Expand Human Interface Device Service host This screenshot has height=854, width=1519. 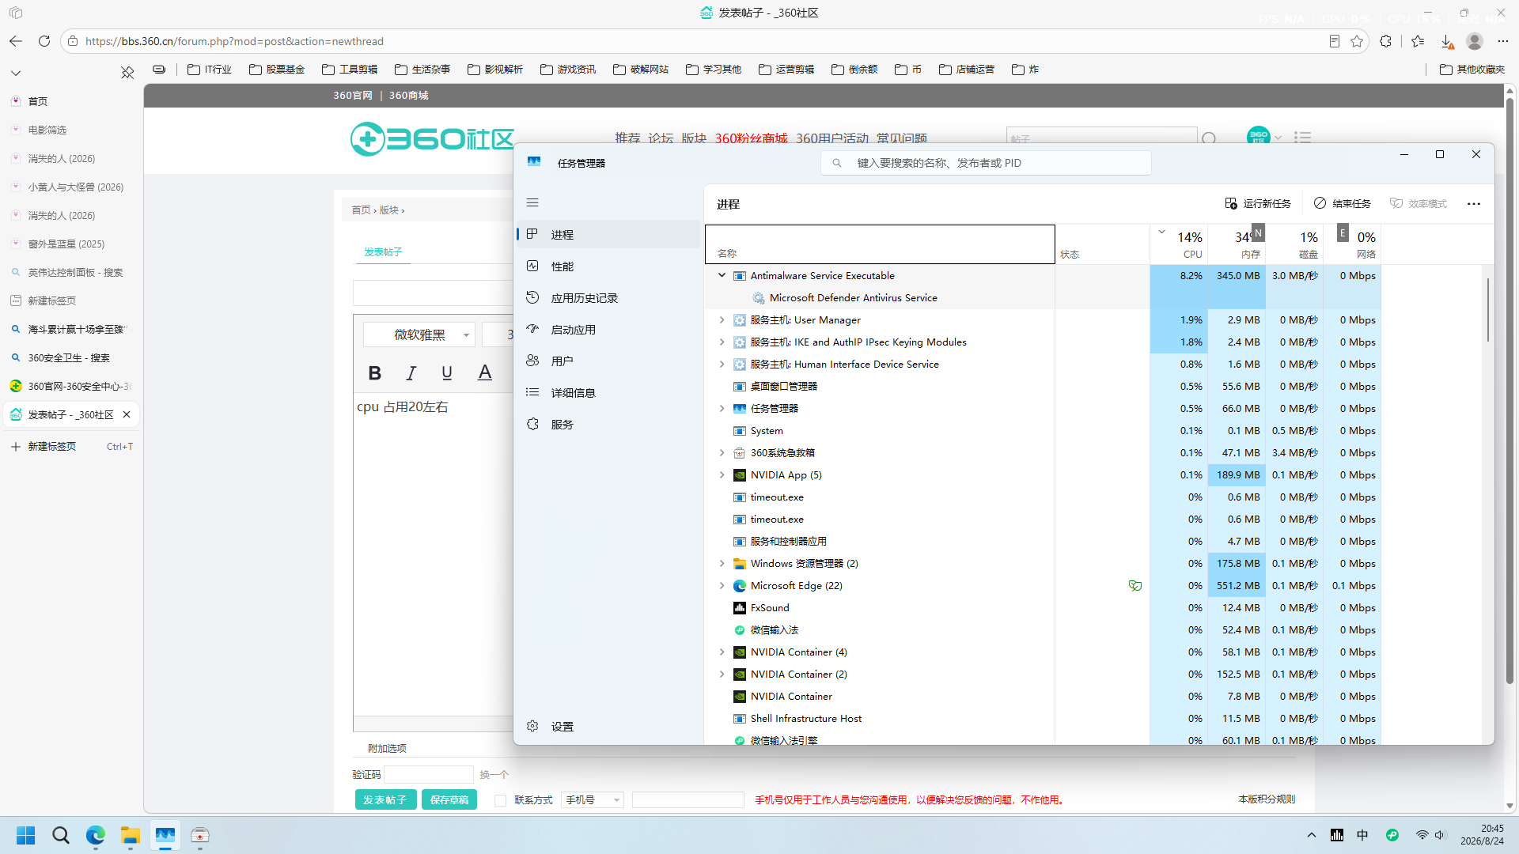[722, 364]
